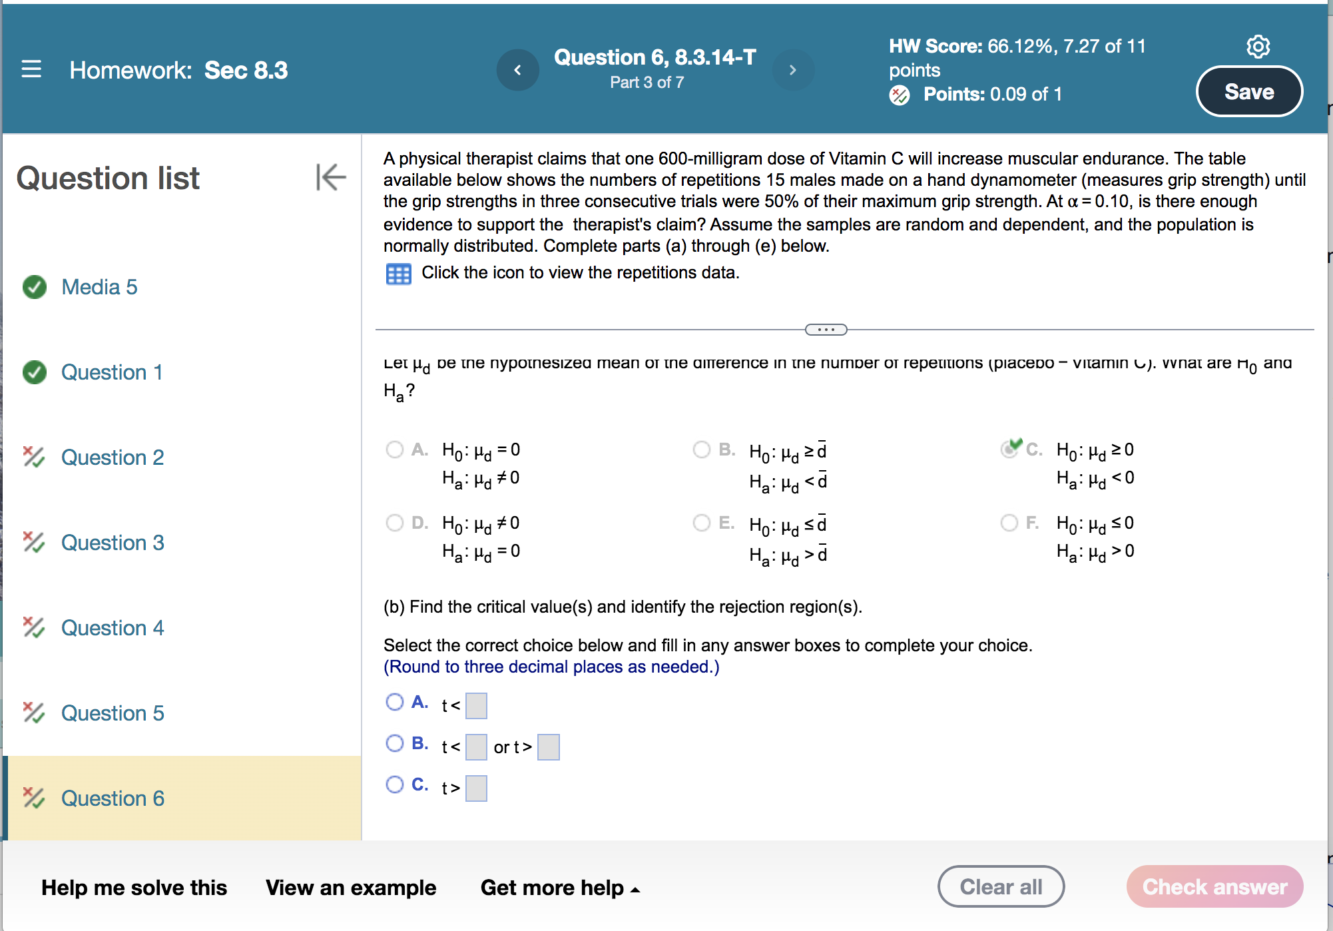Image resolution: width=1333 pixels, height=931 pixels.
Task: Expand the question divider ellipsis
Action: click(826, 329)
